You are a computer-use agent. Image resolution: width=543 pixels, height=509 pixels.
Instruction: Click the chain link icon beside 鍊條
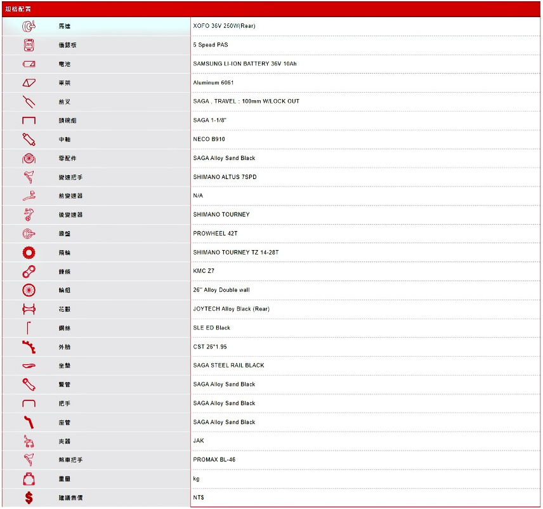[x=29, y=272]
